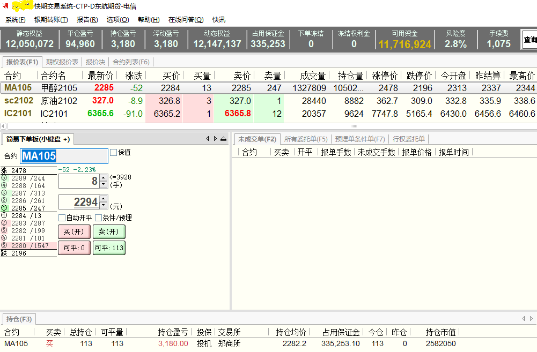Switch to 期权报价表 tab

pos(62,62)
